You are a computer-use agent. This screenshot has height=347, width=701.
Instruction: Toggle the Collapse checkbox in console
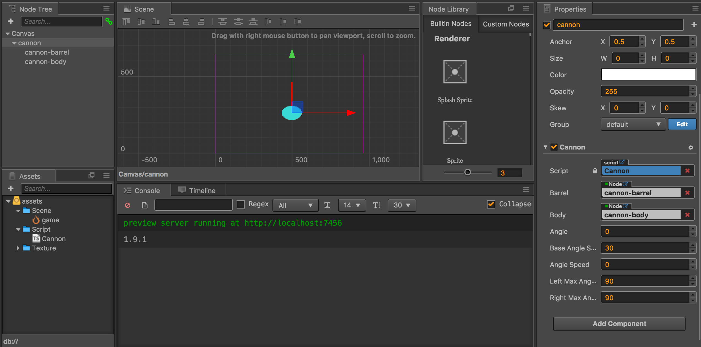tap(491, 204)
